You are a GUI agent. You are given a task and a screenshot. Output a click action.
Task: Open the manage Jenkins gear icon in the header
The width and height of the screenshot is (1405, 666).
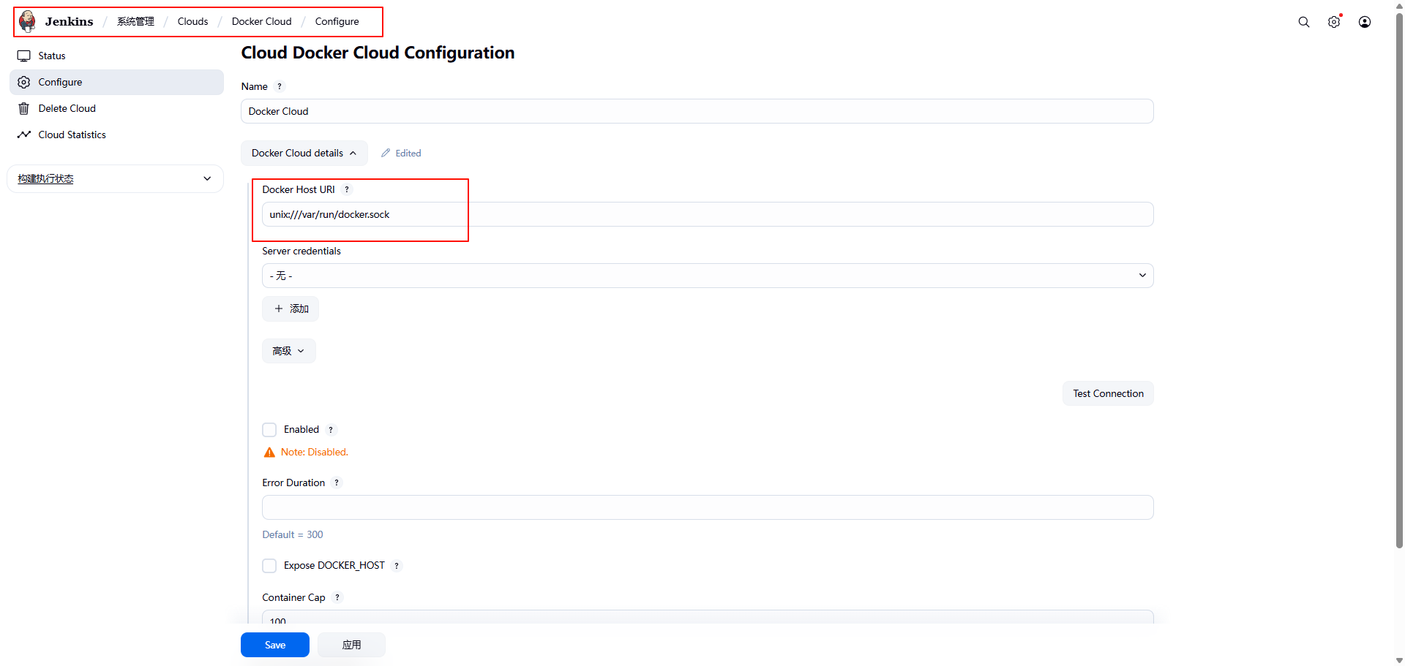1334,22
